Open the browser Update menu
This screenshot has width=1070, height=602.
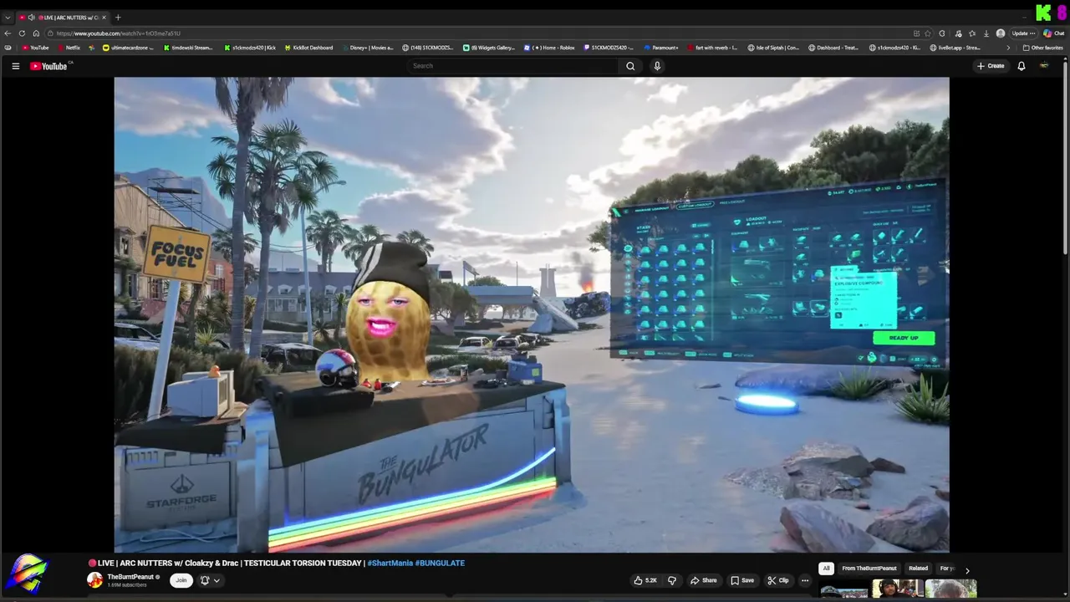pyautogui.click(x=1024, y=33)
